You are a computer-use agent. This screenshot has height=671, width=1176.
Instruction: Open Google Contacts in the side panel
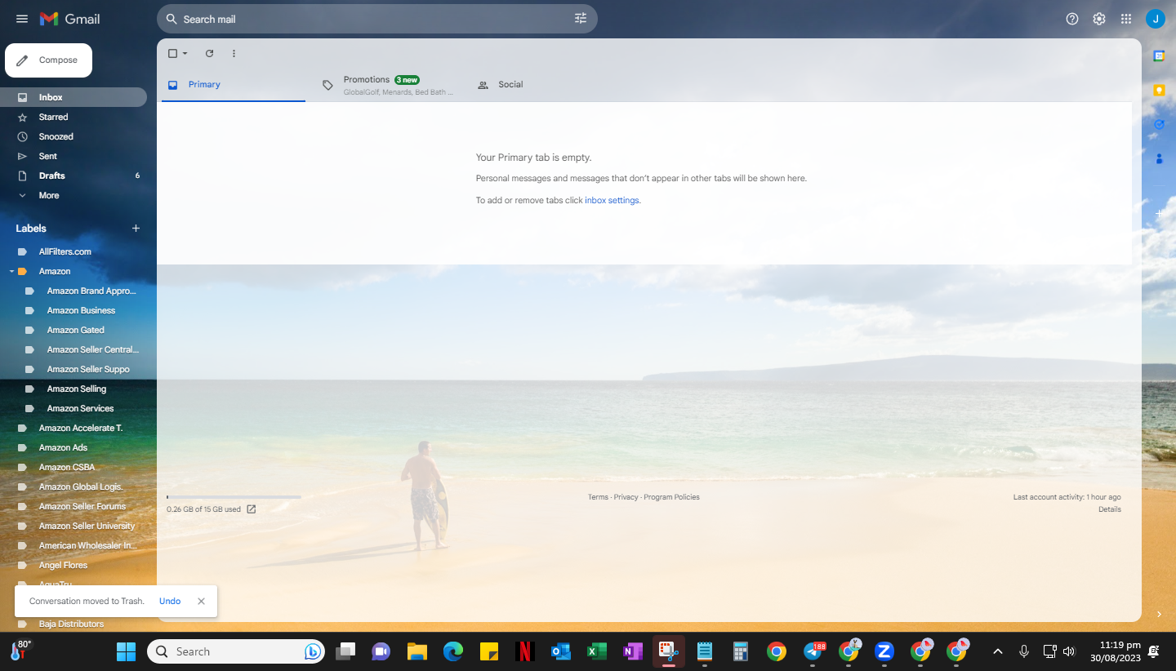tap(1159, 158)
